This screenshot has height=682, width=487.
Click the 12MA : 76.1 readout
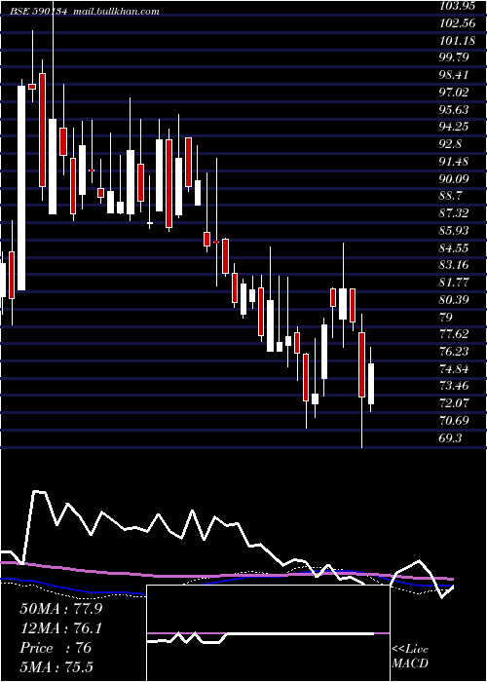click(60, 628)
